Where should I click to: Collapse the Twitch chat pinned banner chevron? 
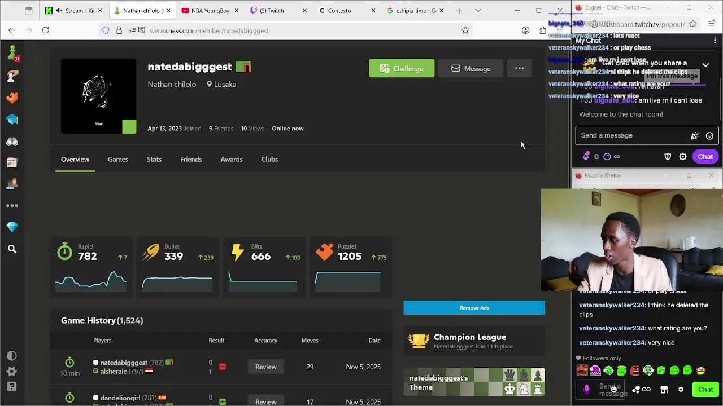coord(705,65)
